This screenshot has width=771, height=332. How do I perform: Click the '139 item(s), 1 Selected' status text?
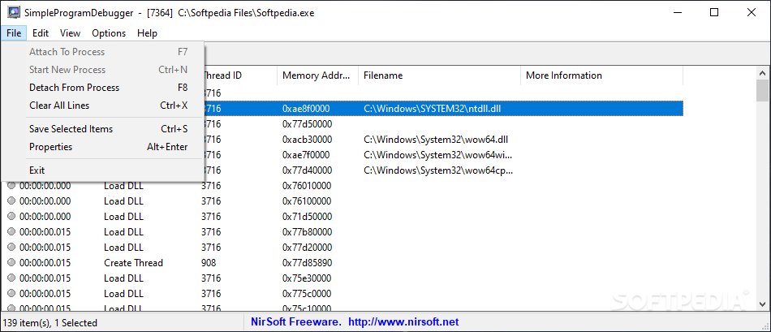pyautogui.click(x=50, y=322)
